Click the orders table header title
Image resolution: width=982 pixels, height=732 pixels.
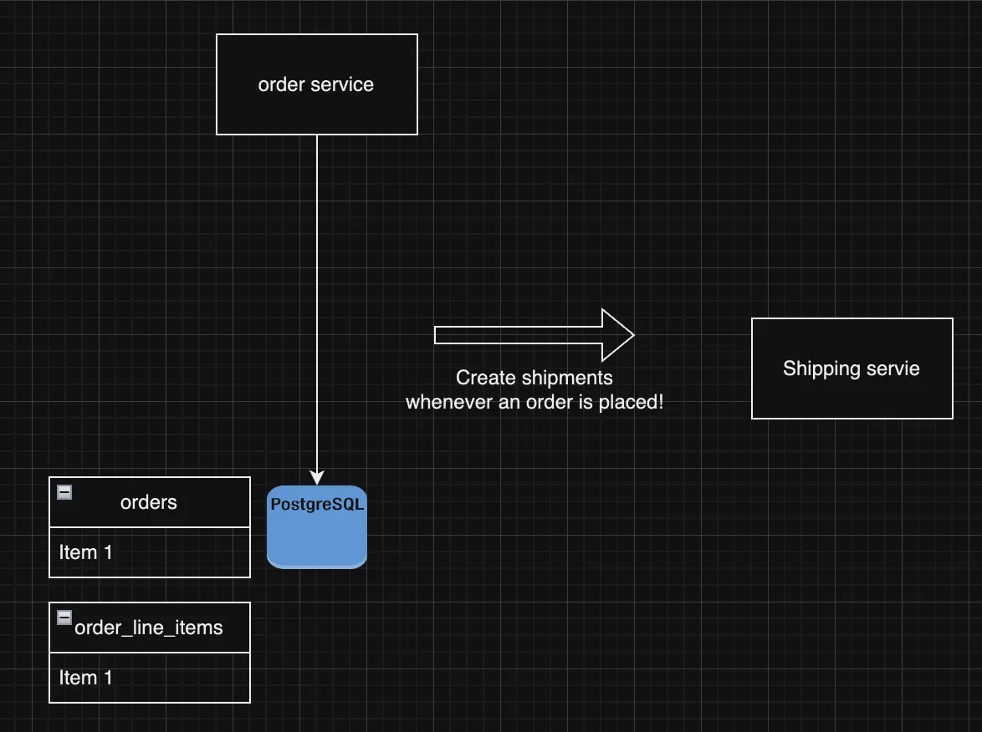148,502
